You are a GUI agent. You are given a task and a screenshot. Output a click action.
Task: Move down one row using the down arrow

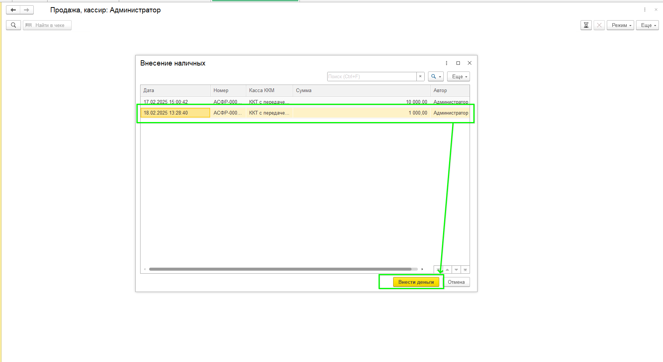click(x=456, y=270)
